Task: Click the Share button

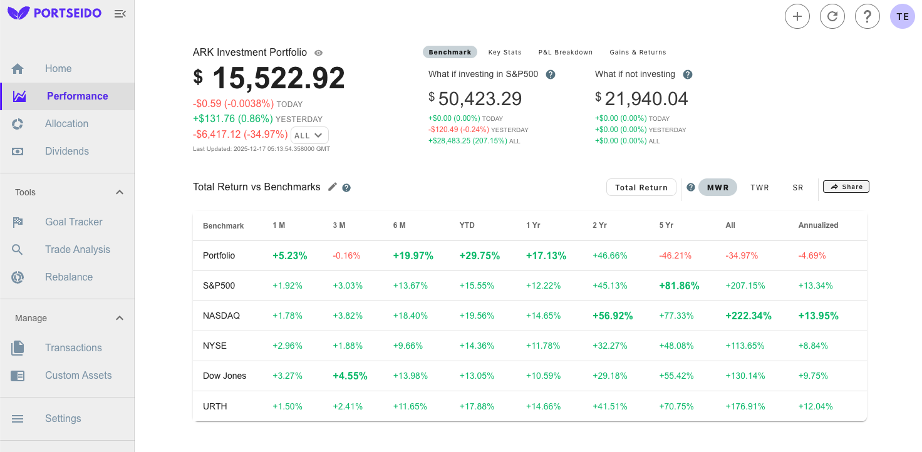Action: (x=846, y=186)
